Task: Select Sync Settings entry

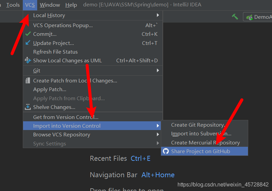Action: pyautogui.click(x=92, y=143)
